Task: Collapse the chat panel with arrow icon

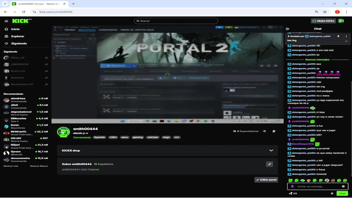Action: point(287,29)
